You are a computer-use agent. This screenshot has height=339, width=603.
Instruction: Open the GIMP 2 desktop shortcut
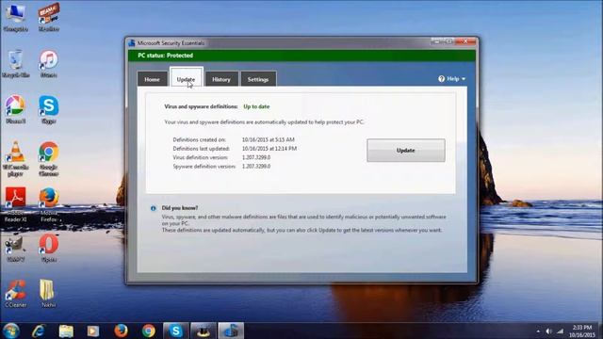tap(15, 249)
